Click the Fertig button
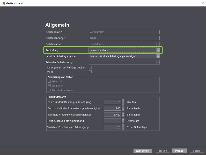 tap(197, 151)
